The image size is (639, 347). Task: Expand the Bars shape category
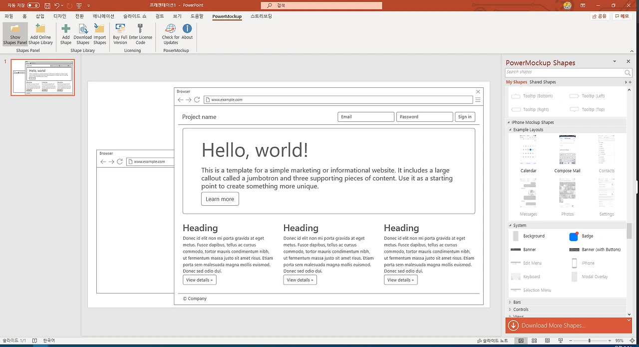[x=517, y=302]
